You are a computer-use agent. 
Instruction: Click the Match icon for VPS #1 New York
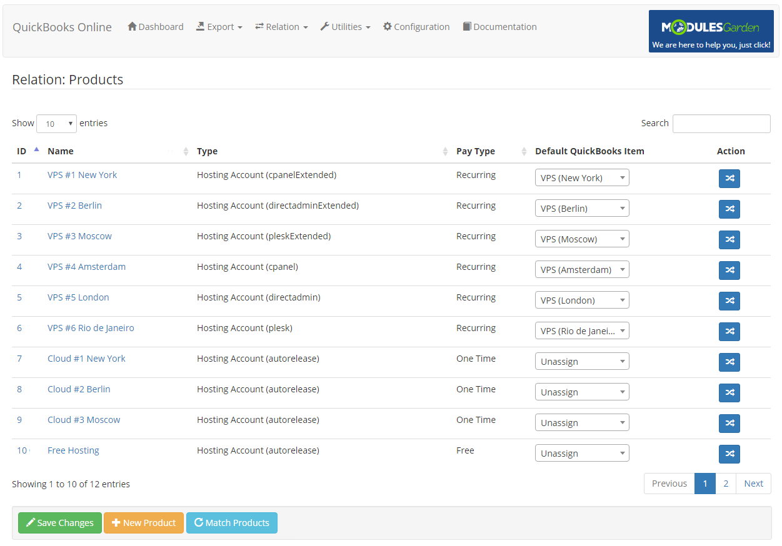click(729, 178)
